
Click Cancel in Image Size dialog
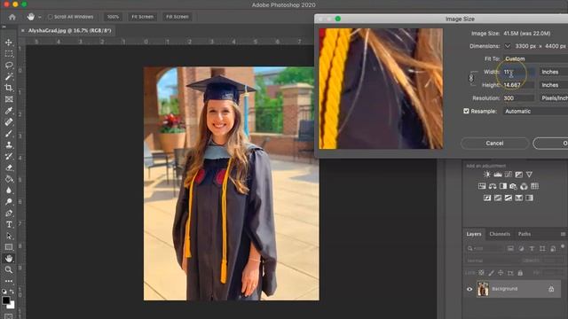click(x=494, y=144)
